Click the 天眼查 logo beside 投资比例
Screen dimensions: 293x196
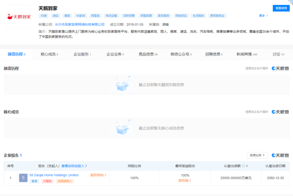pyautogui.click(x=280, y=155)
